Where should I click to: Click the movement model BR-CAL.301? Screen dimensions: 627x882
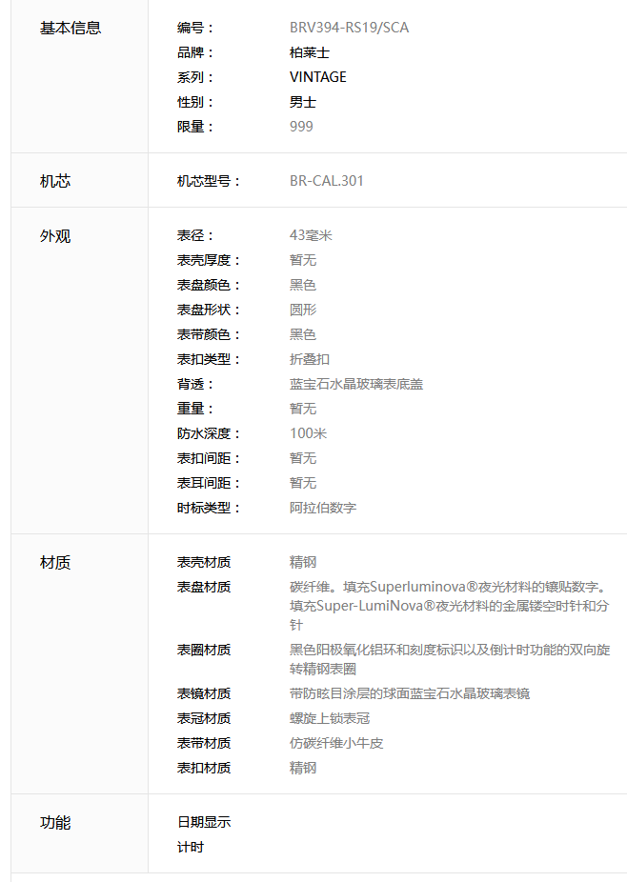click(x=327, y=181)
